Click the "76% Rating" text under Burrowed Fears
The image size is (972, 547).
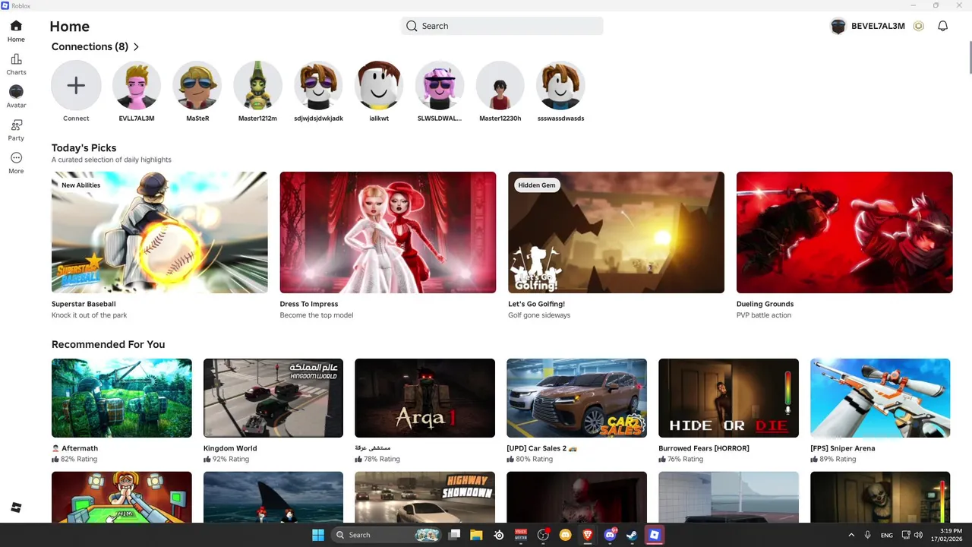pos(686,460)
